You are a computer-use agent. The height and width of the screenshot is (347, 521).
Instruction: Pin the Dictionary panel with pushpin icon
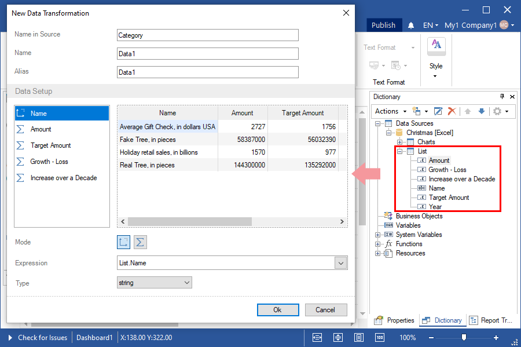[502, 97]
